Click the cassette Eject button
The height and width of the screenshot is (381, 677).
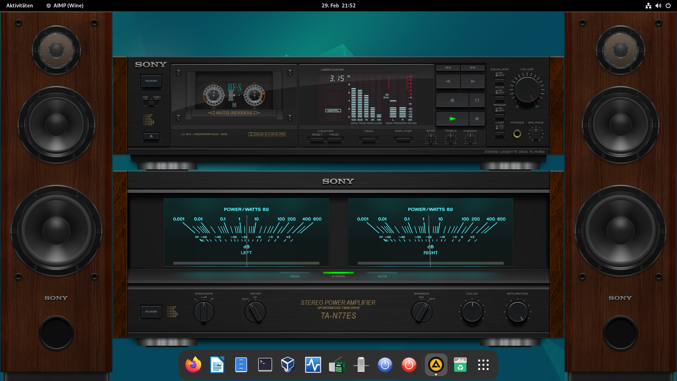coord(151,136)
